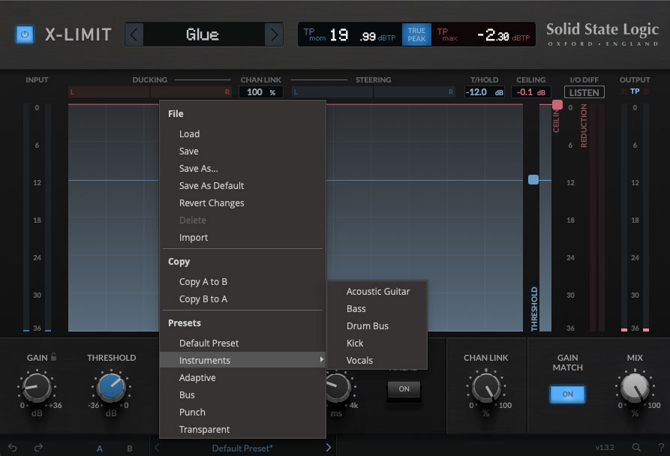
Task: Click the blue Threshold slider handle
Action: (x=533, y=180)
